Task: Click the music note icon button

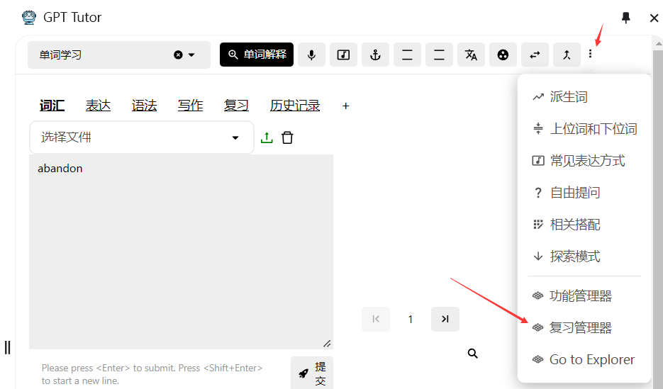Action: click(343, 55)
